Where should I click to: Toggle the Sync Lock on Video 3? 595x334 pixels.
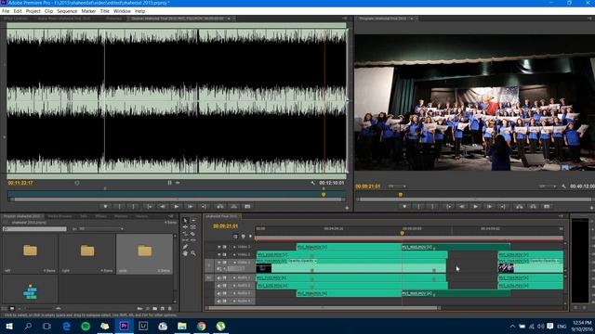225,247
